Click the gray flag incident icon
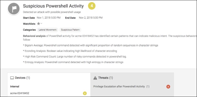Viewport: 197px width, 97px height. [14, 9]
